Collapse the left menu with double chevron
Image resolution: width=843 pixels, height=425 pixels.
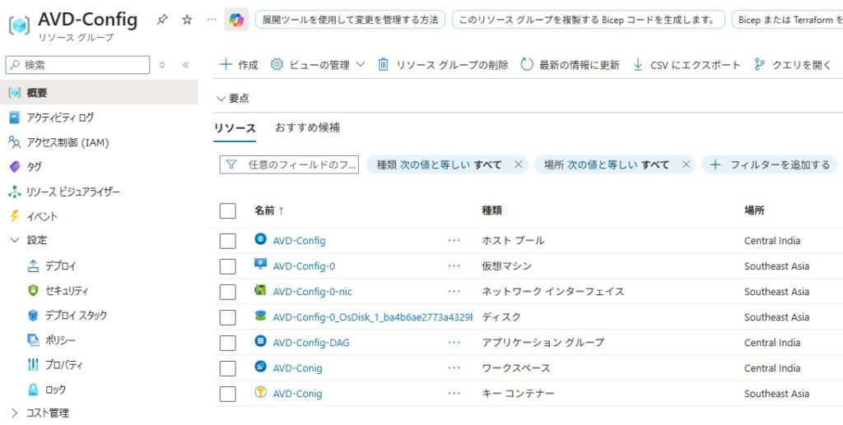tap(185, 65)
